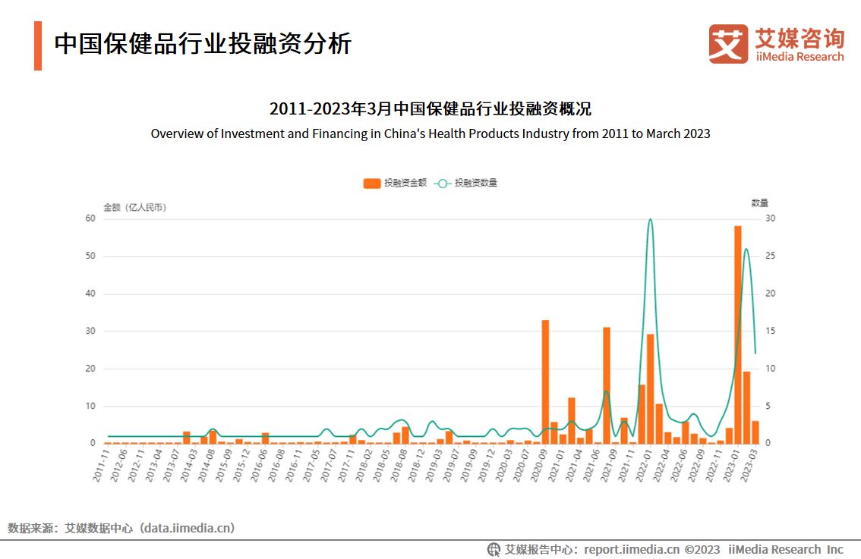Select the chart title 2011-2023年3月中国保健品行业投融资概况
This screenshot has width=861, height=559.
(x=431, y=109)
